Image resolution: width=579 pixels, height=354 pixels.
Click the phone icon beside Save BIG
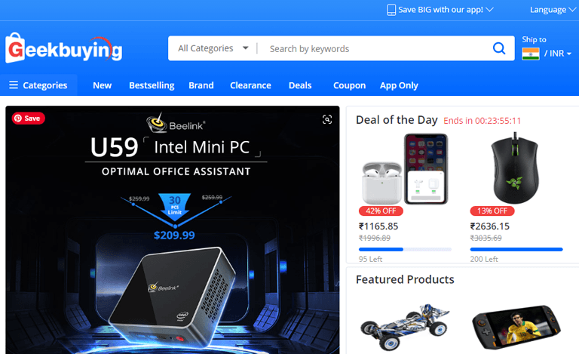(391, 10)
